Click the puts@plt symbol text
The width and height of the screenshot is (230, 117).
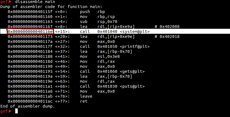pyautogui.click(x=132, y=86)
